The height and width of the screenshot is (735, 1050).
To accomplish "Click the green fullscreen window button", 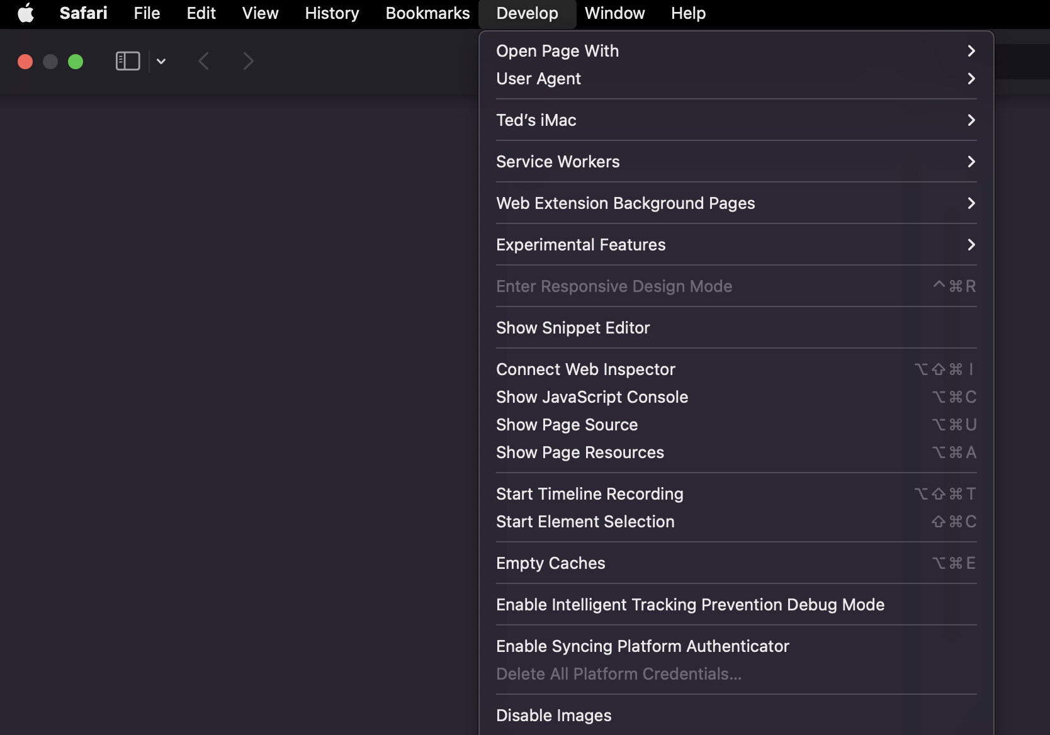I will coord(76,62).
